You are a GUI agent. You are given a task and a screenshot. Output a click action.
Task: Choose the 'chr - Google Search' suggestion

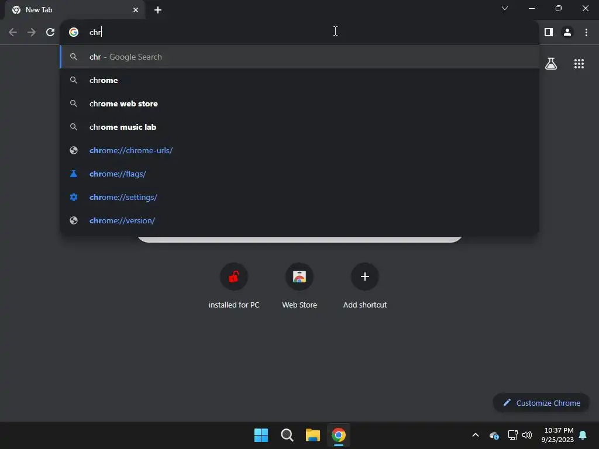[299, 57]
